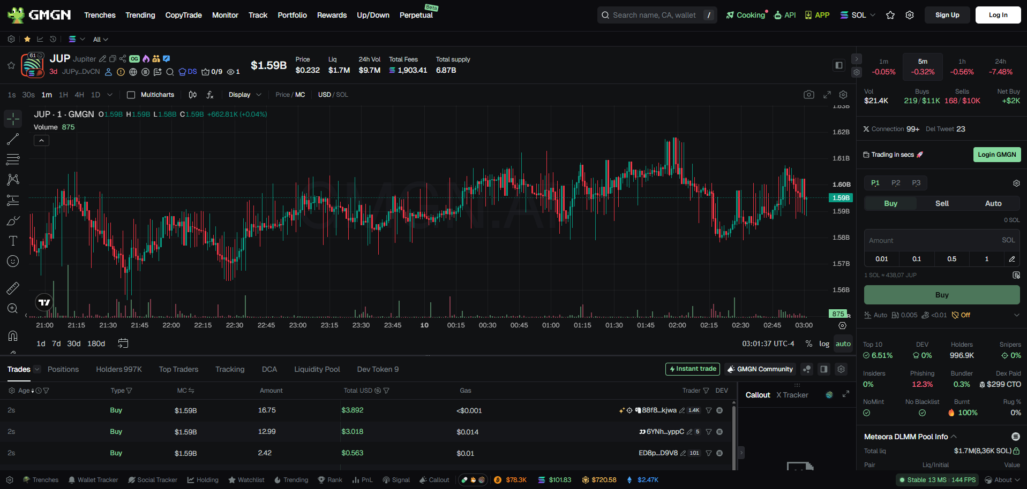The image size is (1027, 489).
Task: Switch to Auto trade mode
Action: [x=993, y=203]
